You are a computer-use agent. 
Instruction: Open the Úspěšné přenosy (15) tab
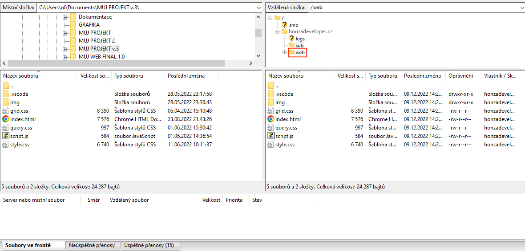[x=149, y=245]
